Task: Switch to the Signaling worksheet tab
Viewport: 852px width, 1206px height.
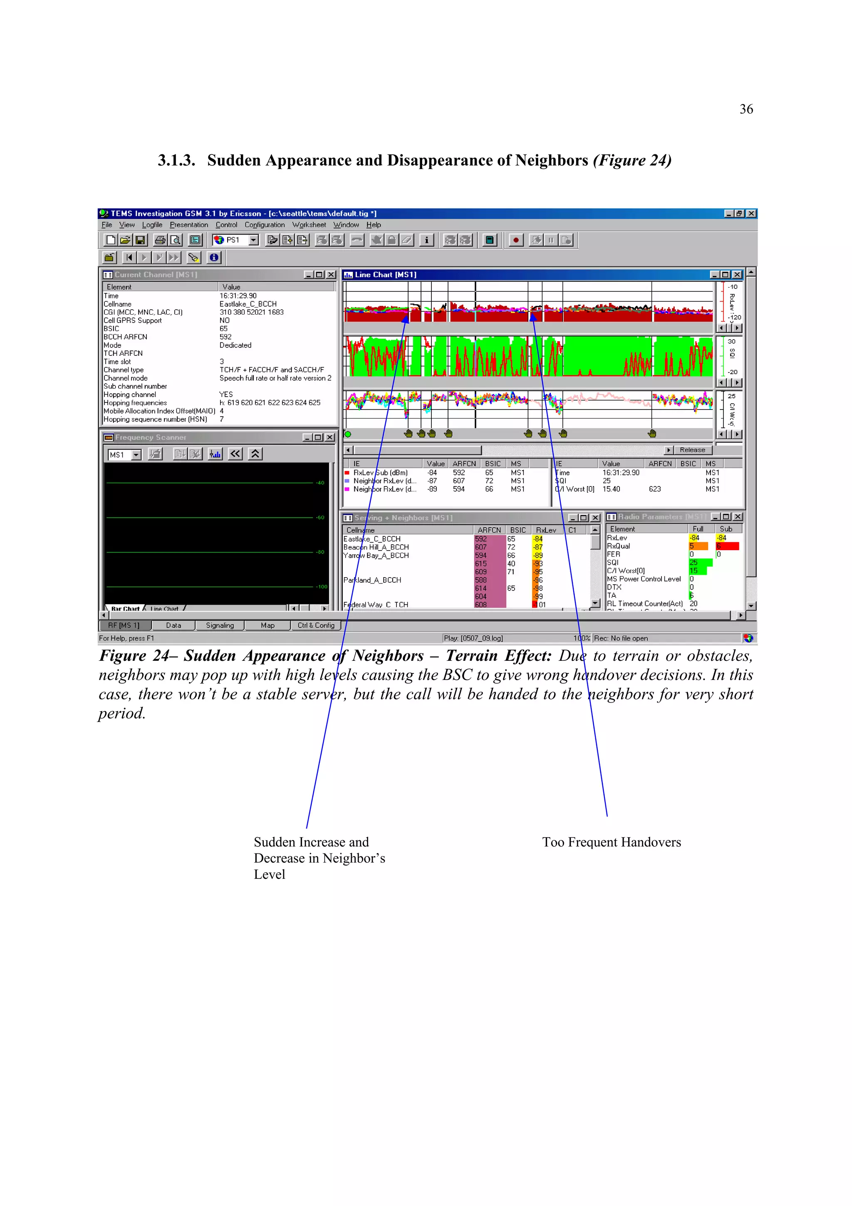Action: [219, 625]
